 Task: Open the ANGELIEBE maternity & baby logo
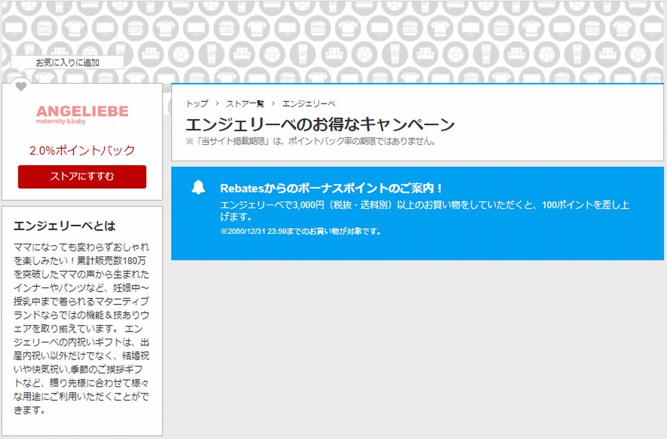coord(82,114)
